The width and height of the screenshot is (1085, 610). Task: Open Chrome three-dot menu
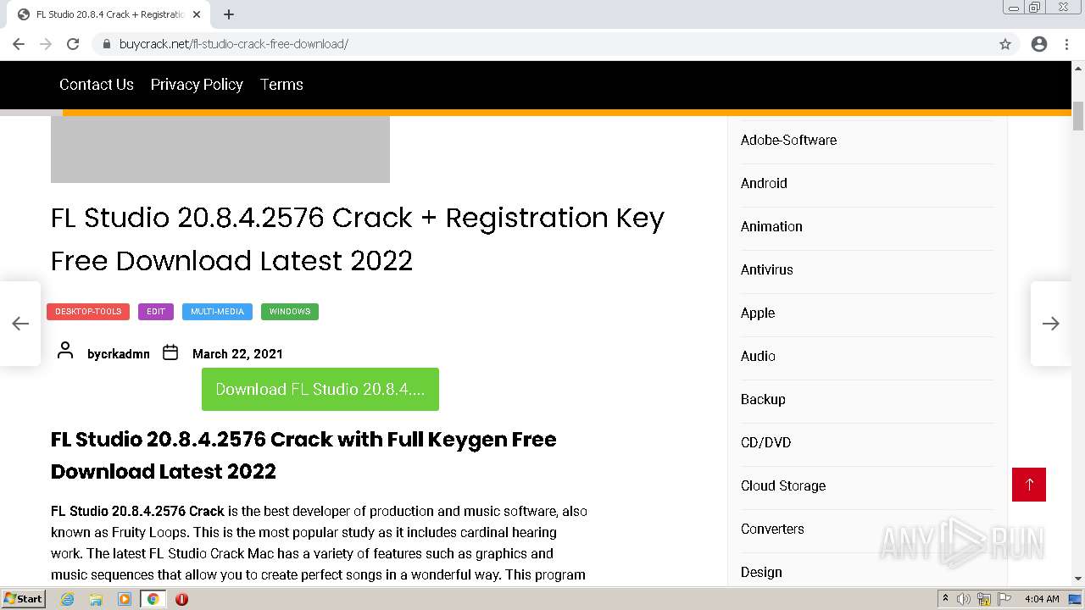[1066, 44]
